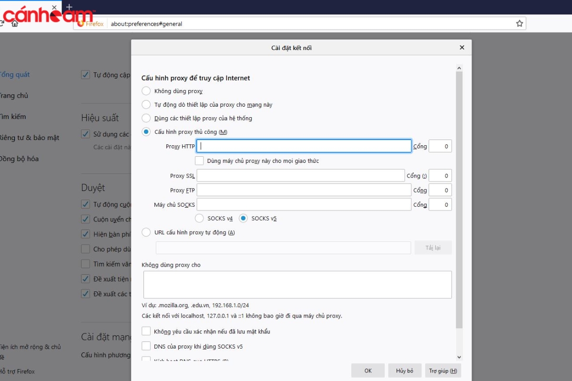Uncheck Tự động cập checkbox in preferences page

[85, 75]
